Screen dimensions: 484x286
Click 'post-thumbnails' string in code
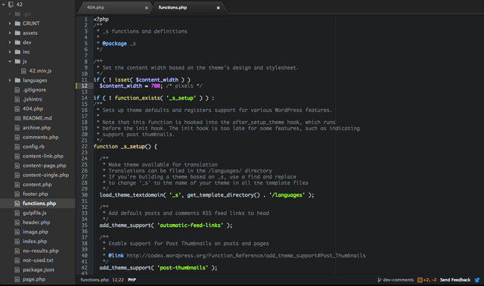[x=183, y=268]
